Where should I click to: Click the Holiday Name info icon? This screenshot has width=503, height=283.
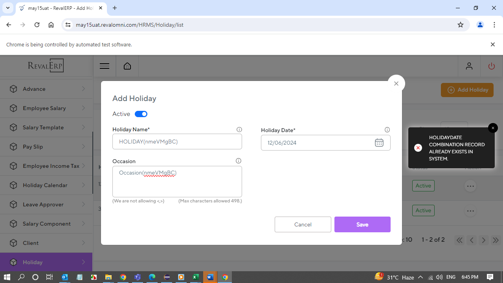pos(239,130)
